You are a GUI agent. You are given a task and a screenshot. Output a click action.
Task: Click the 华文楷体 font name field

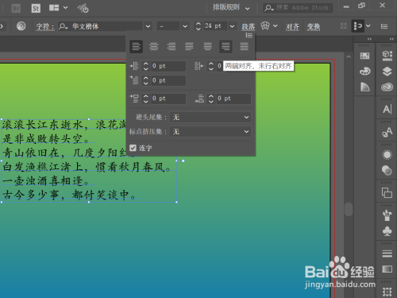click(x=101, y=26)
